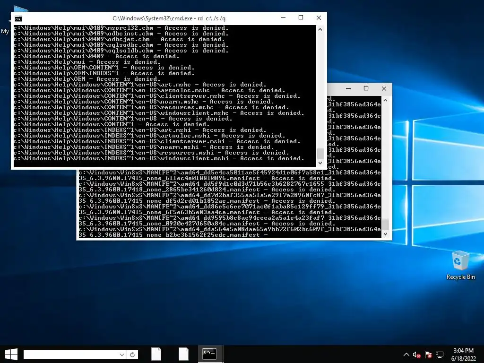Click the 'sqlsoldb.chm - Access is denied.' line
Image resolution: width=484 pixels, height=363 pixels.
[121, 51]
